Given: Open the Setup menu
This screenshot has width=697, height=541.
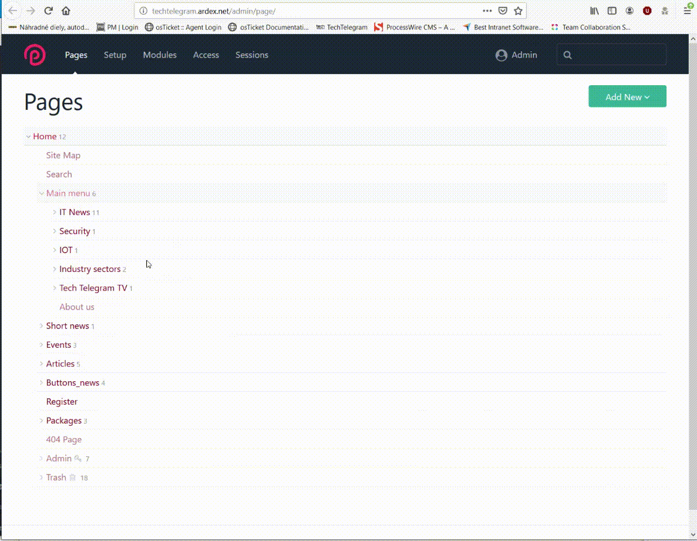Looking at the screenshot, I should click(115, 55).
